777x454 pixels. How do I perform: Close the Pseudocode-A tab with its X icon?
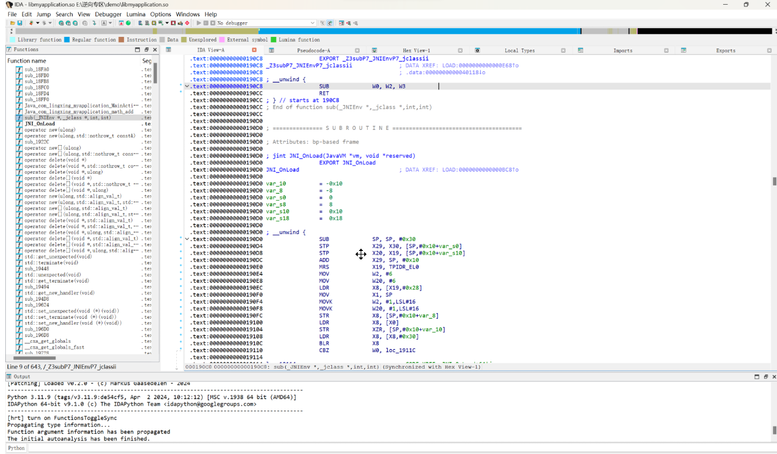click(x=357, y=50)
